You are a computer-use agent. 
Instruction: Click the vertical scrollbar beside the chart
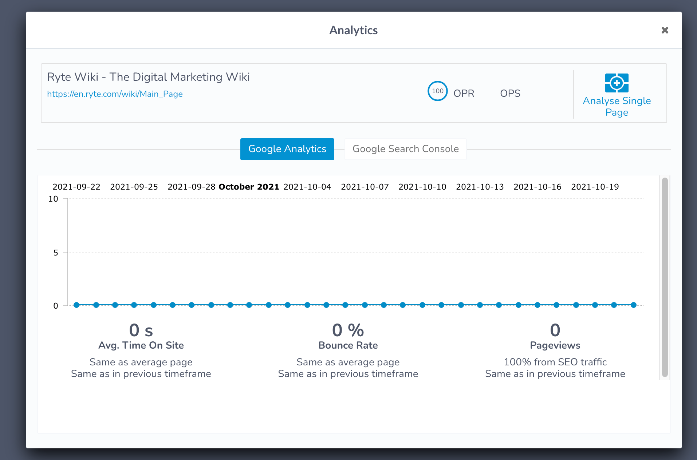tap(665, 277)
